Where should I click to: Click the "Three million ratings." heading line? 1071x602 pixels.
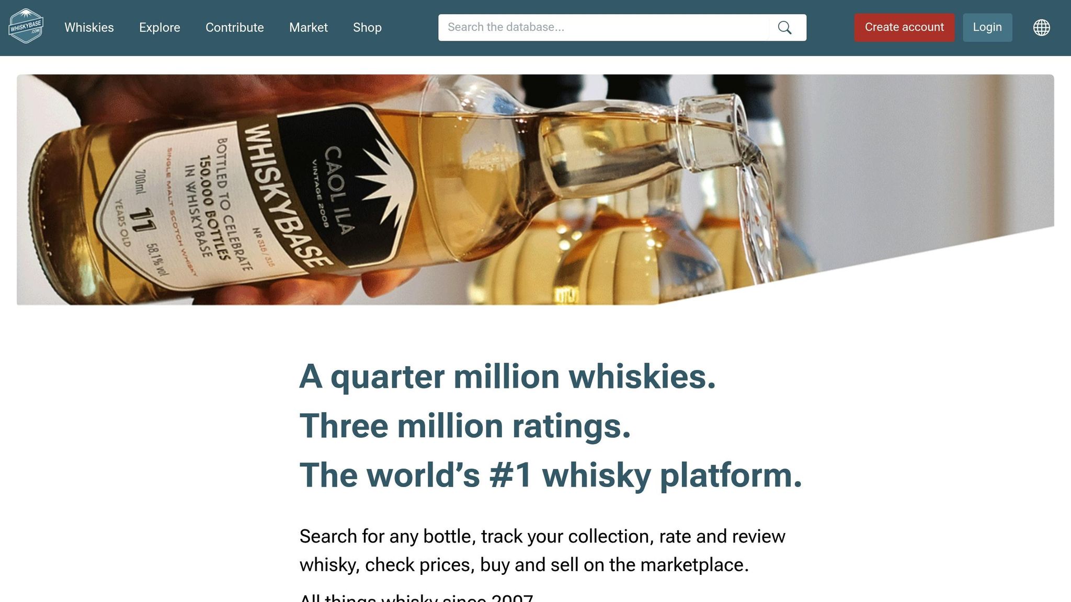(465, 426)
